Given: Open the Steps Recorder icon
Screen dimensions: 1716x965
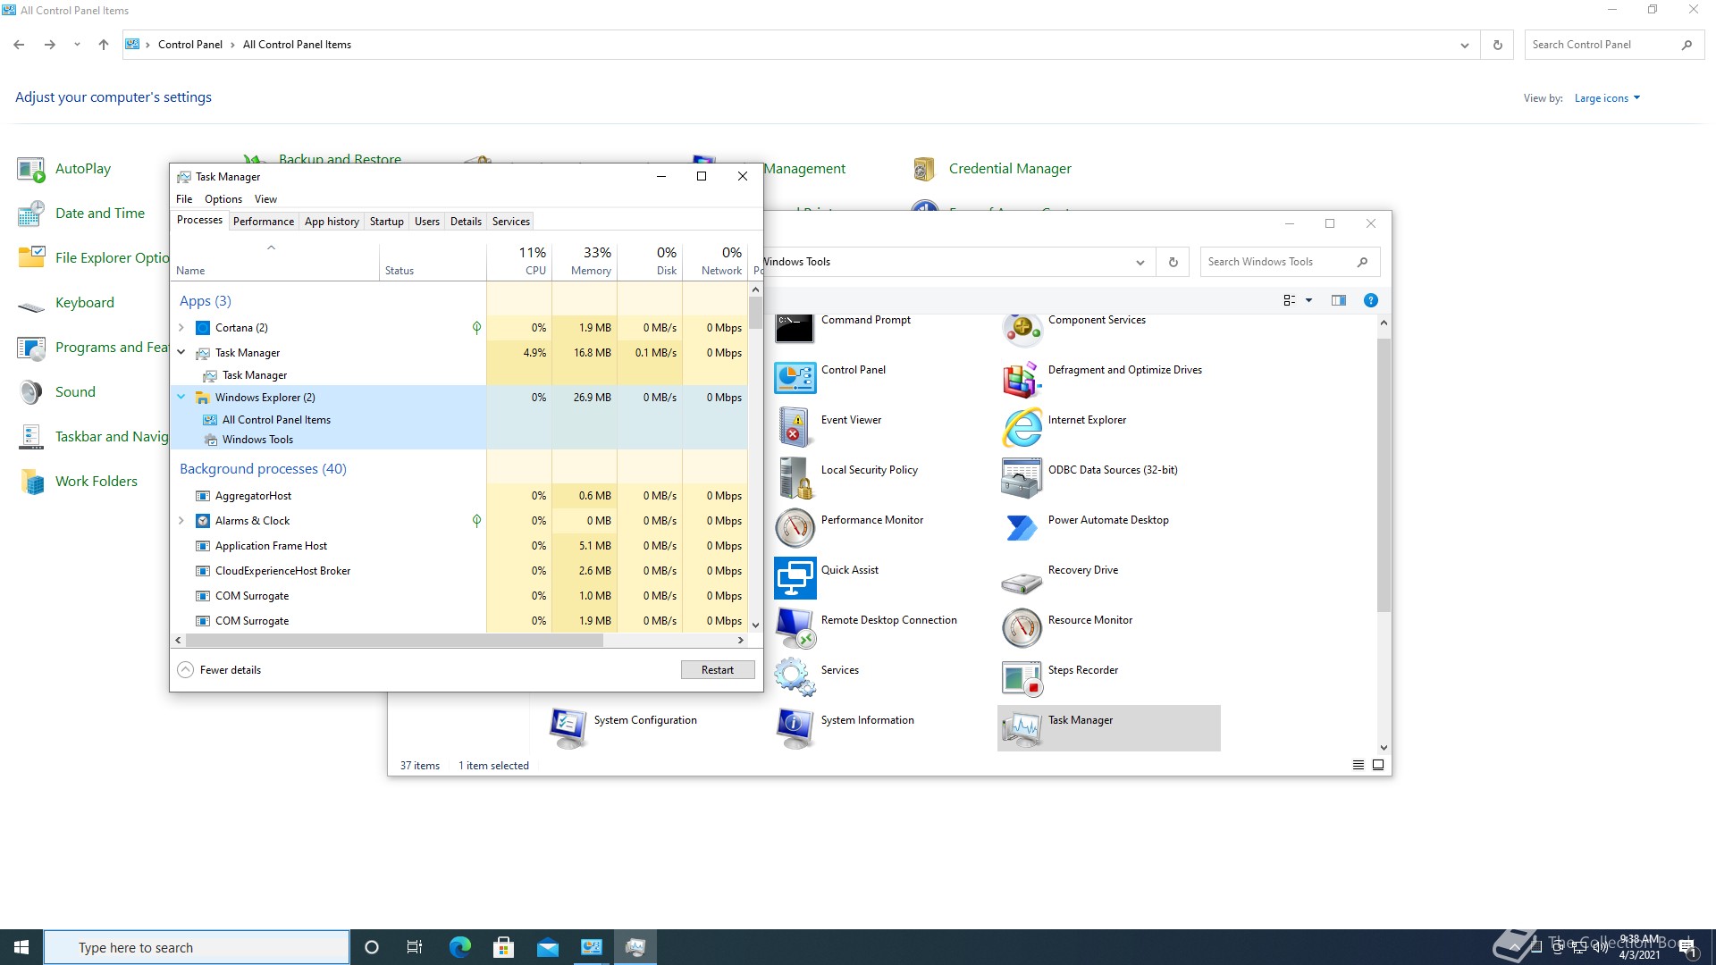Looking at the screenshot, I should coord(1022,678).
